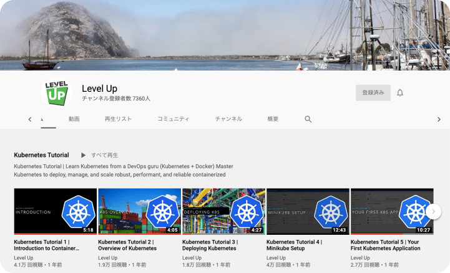Click the channel banner harbor image
Image resolution: width=450 pixels, height=273 pixels.
[x=225, y=35]
